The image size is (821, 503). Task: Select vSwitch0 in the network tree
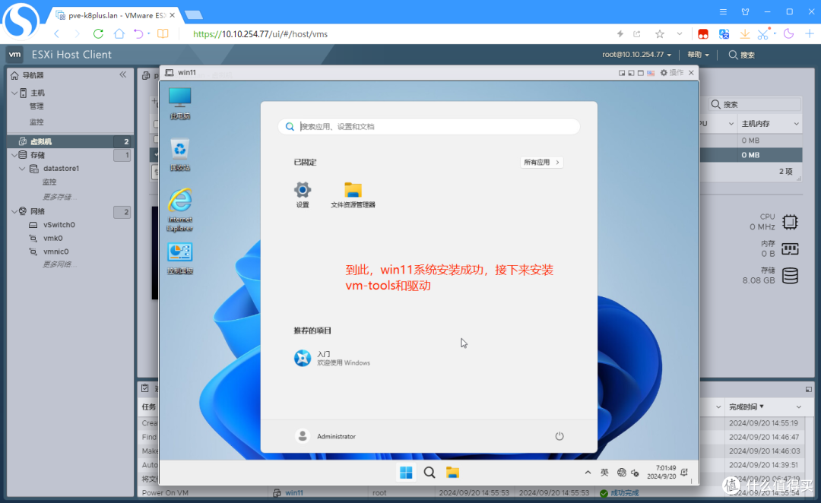coord(59,225)
